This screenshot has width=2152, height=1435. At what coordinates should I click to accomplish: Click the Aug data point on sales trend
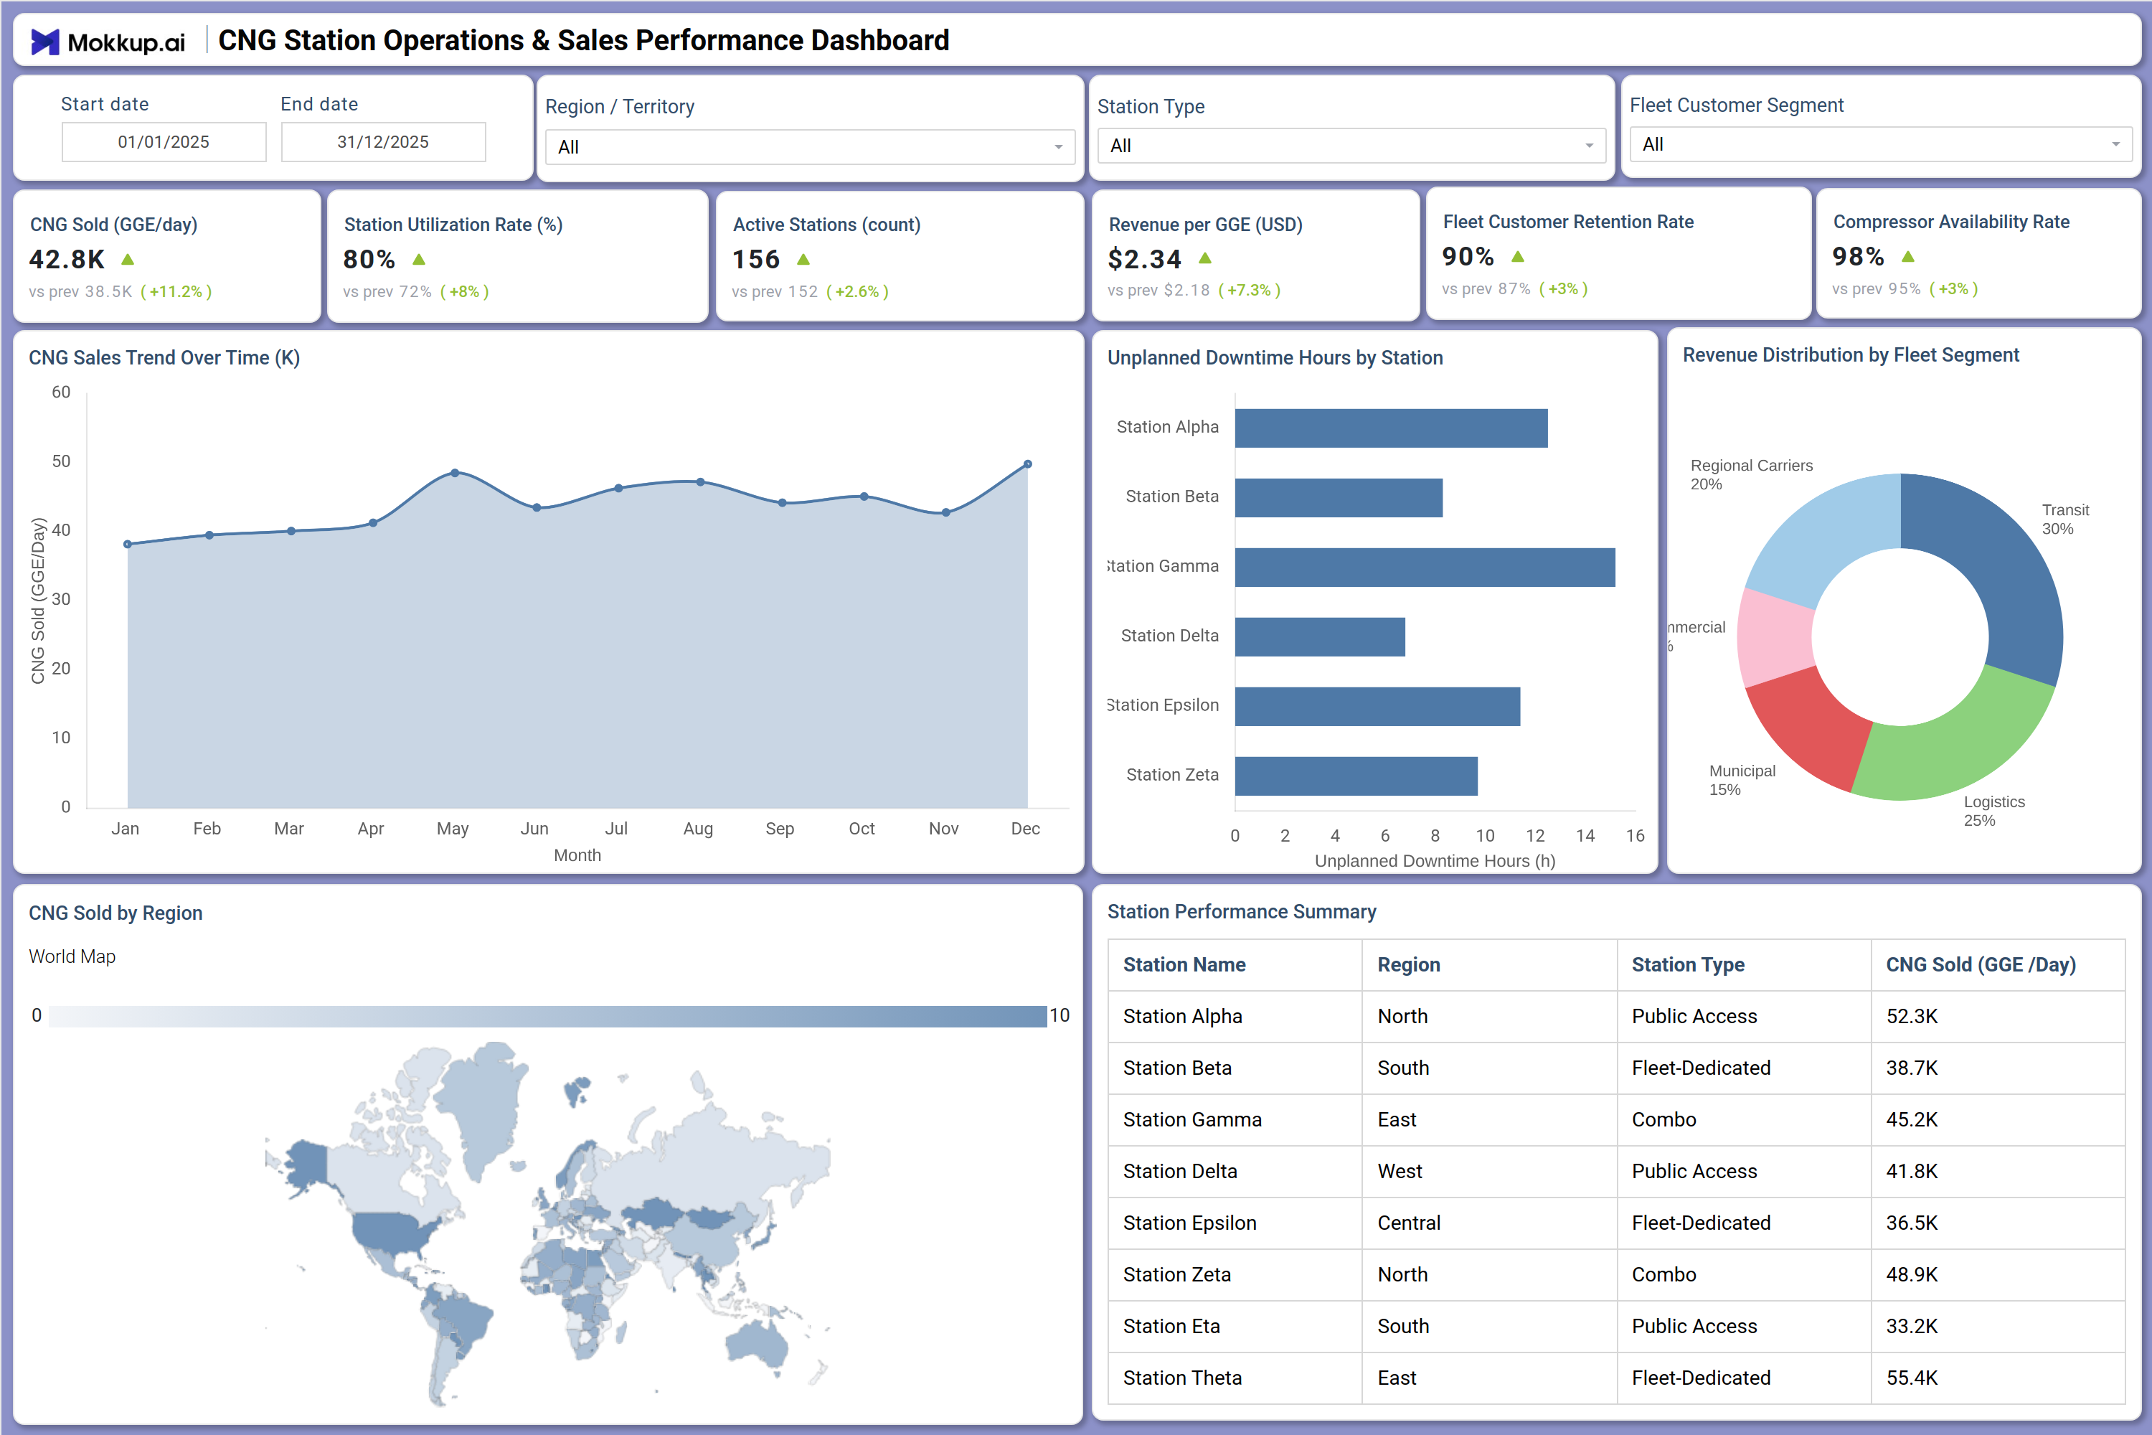click(x=700, y=481)
